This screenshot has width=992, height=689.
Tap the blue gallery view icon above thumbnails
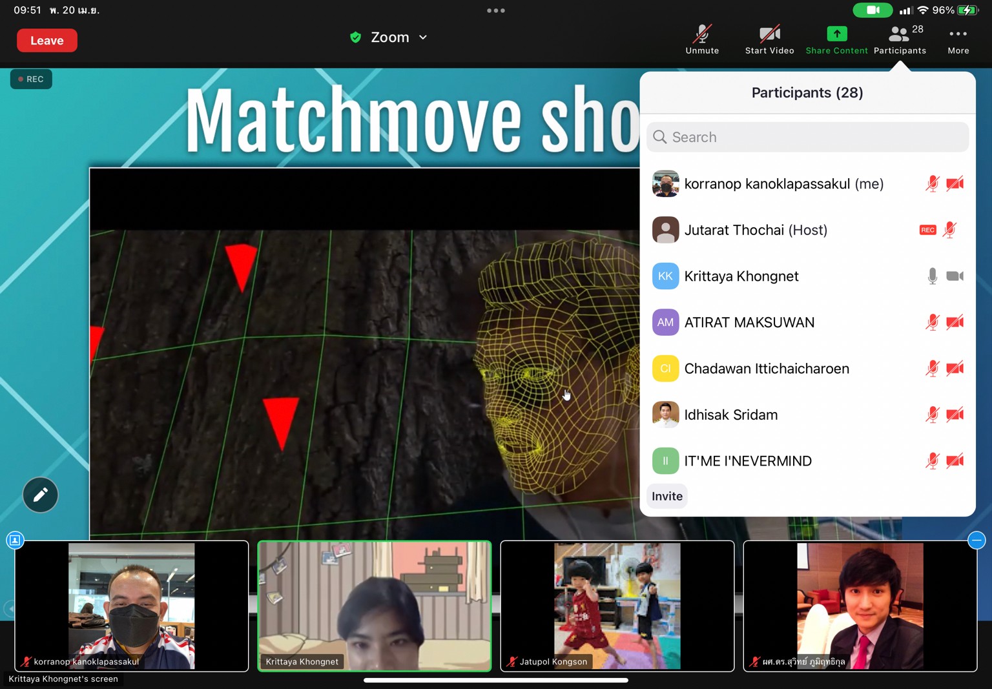(15, 540)
